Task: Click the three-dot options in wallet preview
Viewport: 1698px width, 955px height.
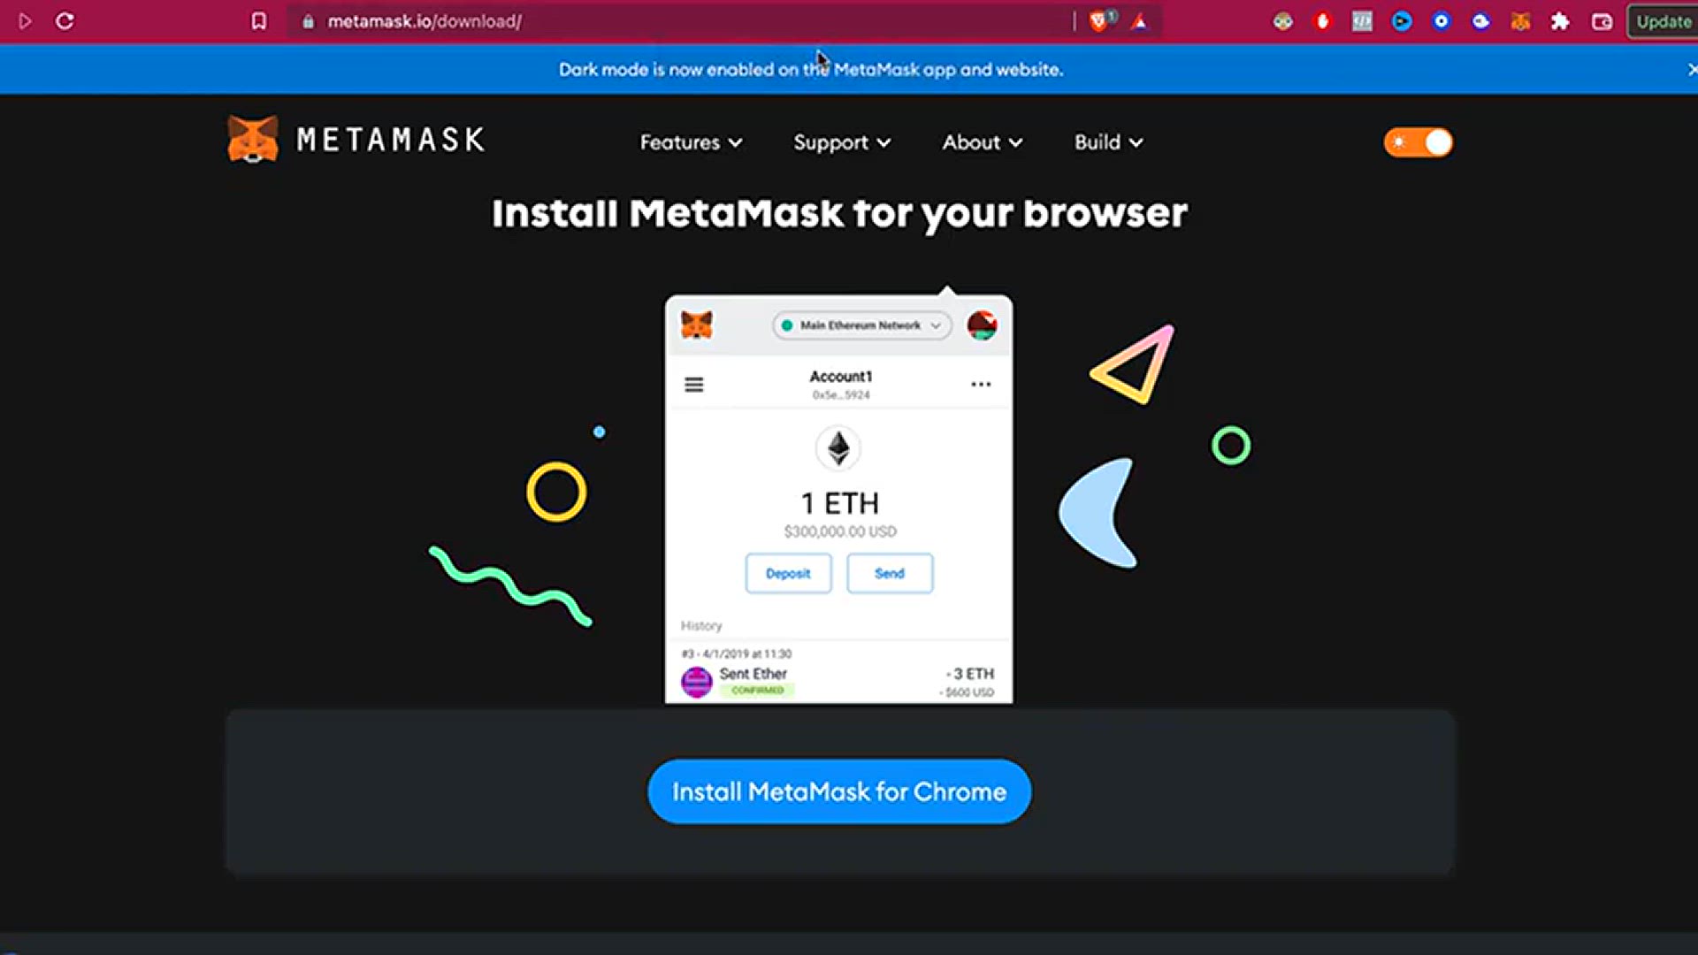Action: coord(981,384)
